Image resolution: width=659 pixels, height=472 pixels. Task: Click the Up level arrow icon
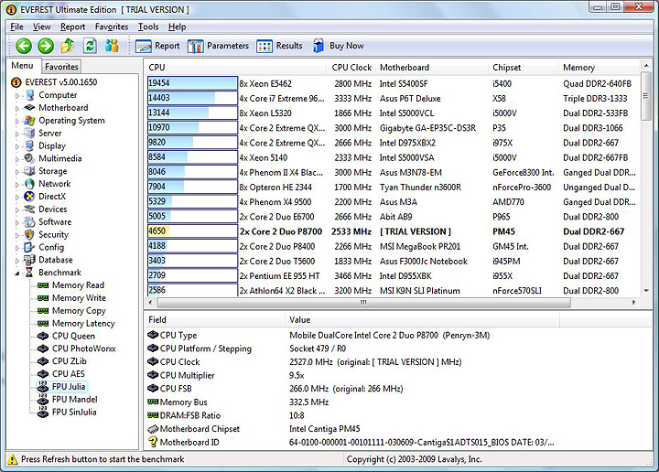68,46
